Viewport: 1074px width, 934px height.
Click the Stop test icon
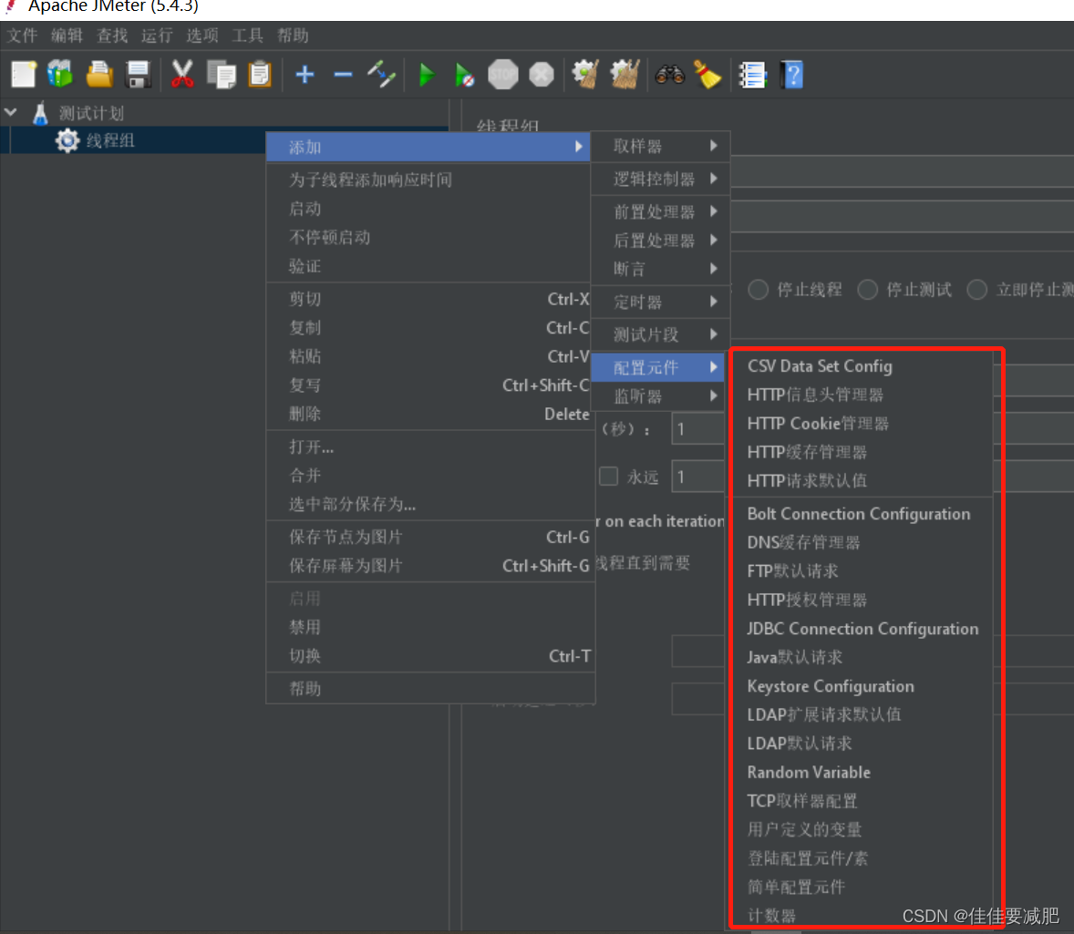(x=502, y=75)
